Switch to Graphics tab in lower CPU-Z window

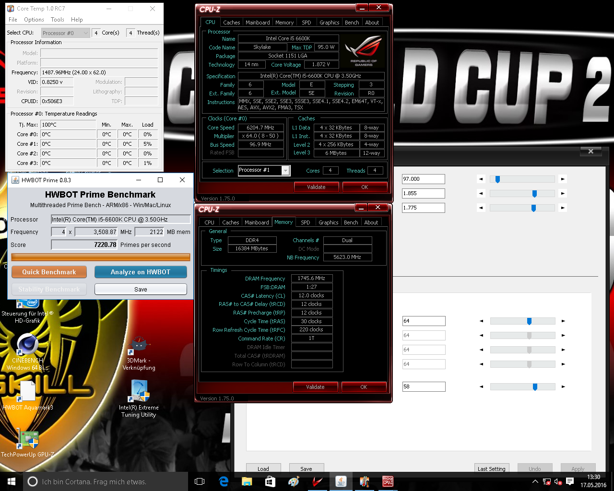pos(329,222)
